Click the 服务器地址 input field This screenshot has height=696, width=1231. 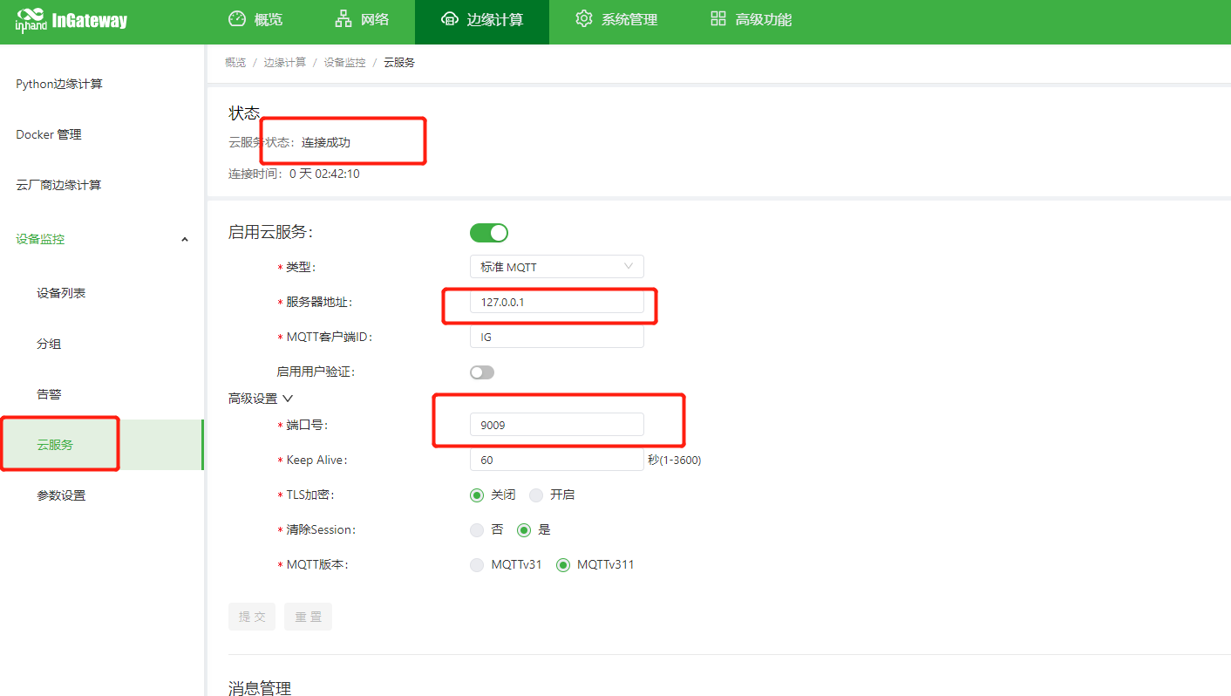point(556,302)
